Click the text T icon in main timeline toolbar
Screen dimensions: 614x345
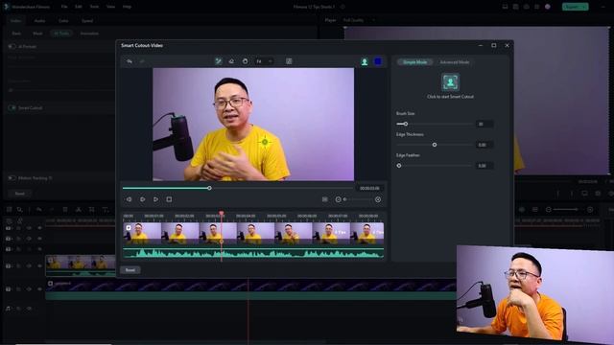[105, 210]
